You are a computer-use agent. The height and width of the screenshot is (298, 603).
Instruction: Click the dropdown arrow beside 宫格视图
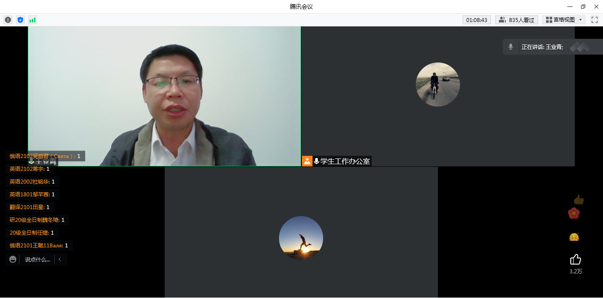pyautogui.click(x=580, y=20)
